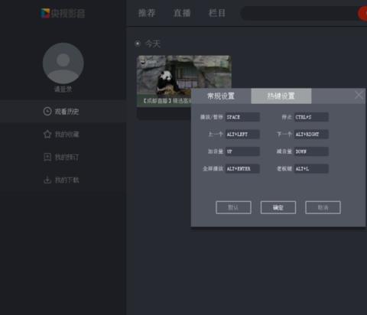Open the Columns menu
The image size is (367, 315).
[x=217, y=13]
